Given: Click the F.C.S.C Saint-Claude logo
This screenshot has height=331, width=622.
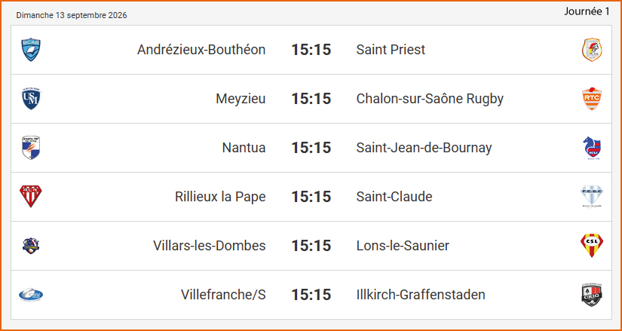Looking at the screenshot, I should (x=592, y=197).
